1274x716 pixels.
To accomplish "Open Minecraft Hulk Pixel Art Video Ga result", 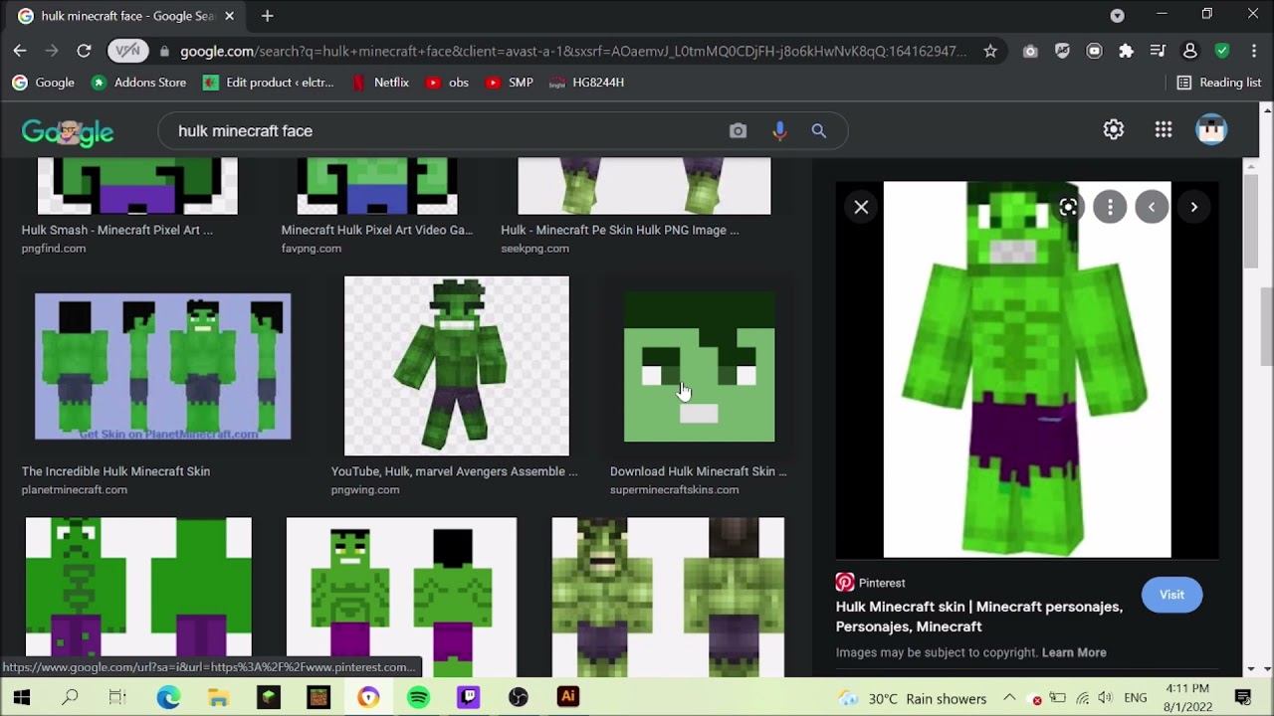I will click(377, 230).
